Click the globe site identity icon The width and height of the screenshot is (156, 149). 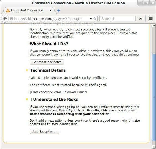pos(12,19)
